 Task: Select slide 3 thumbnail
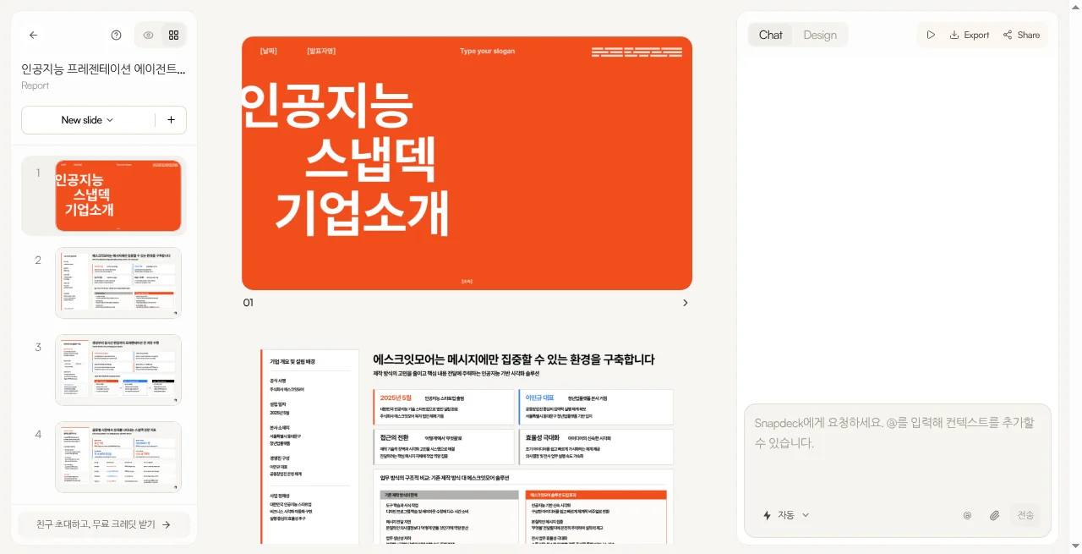tap(118, 370)
